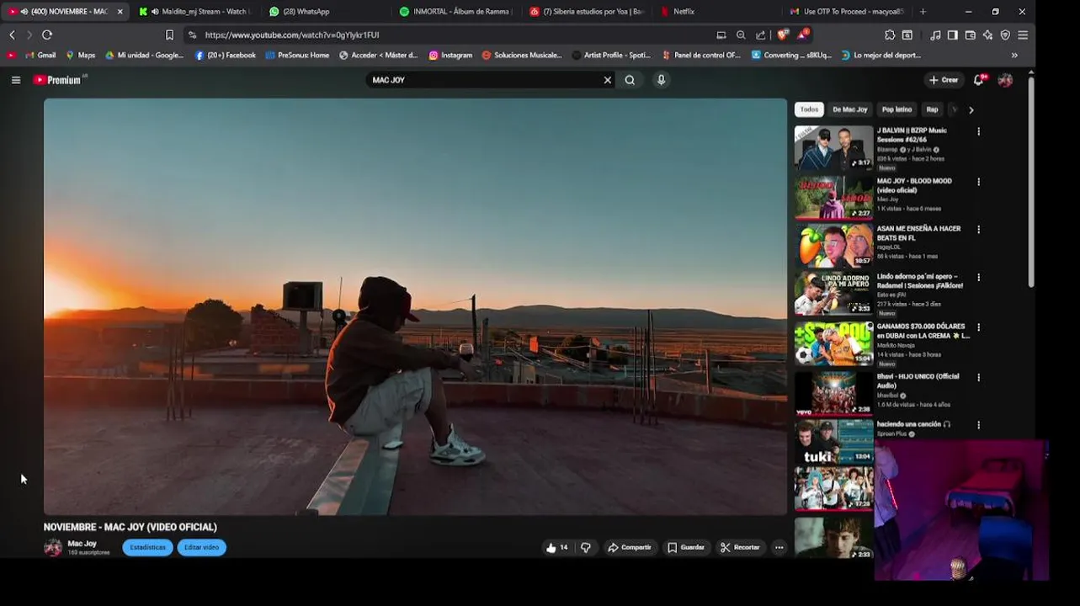Click the search magnifier button
Viewport: 1080px width, 606px height.
(x=630, y=80)
